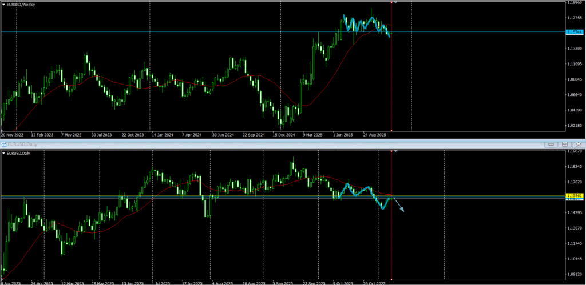Click the chart shift triangle on Weekly chart
Screen dimensions: 586x285
coord(396,3)
